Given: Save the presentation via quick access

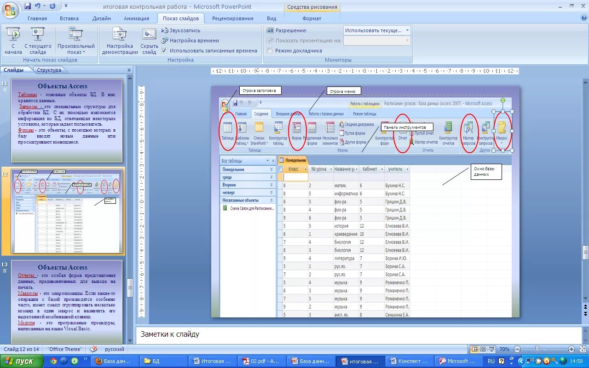Looking at the screenshot, I should coord(28,6).
